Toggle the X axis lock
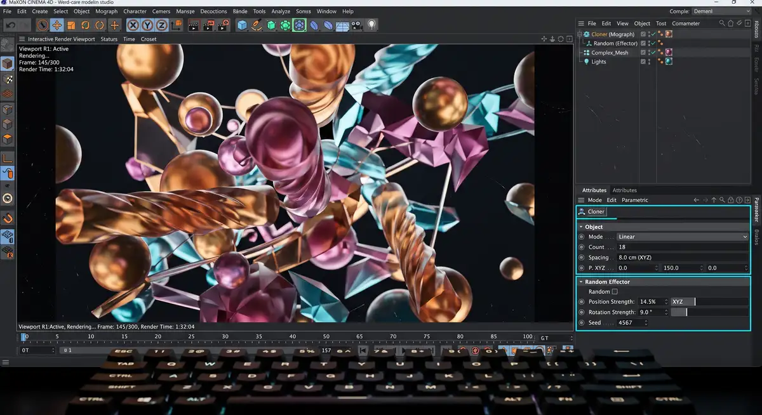This screenshot has height=415, width=762. 133,25
